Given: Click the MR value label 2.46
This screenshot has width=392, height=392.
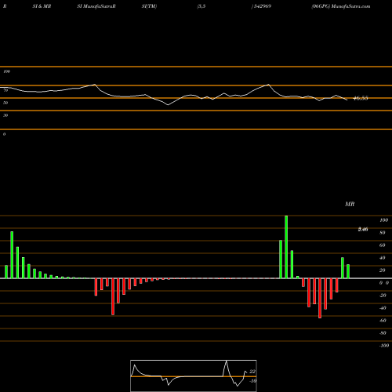Looking at the screenshot, I should [363, 229].
